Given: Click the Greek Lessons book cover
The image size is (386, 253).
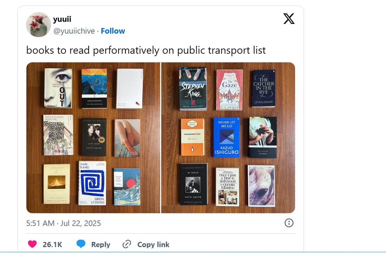Looking at the screenshot, I should tap(92, 183).
